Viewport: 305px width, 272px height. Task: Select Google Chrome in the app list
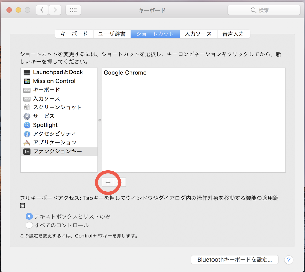[x=125, y=73]
